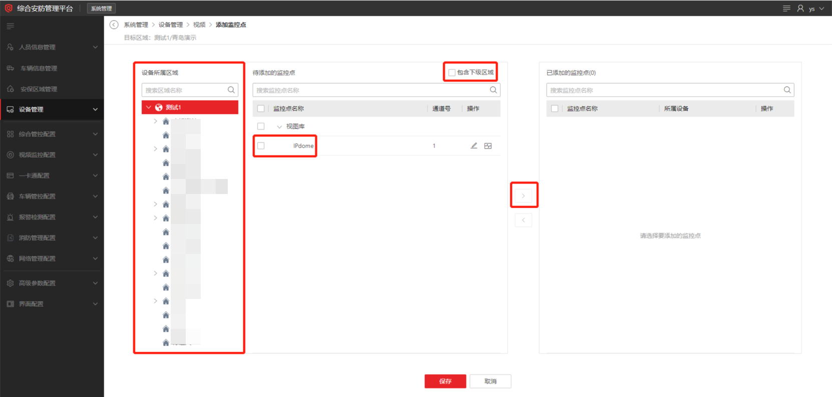
Task: Click the left arrow to remove monitoring points
Action: [x=523, y=220]
